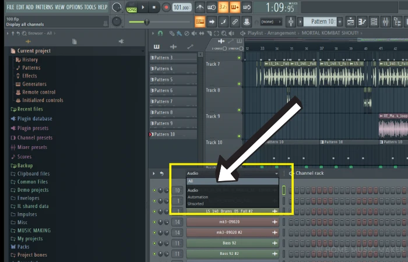408x262 pixels.
Task: Open the pattern selector arrow before Pattern 10
Action: 300,22
